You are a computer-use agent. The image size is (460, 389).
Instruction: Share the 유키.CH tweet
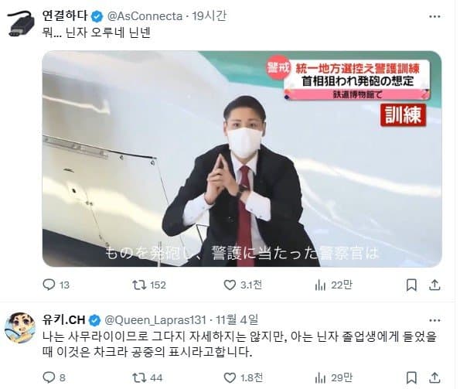coord(434,378)
